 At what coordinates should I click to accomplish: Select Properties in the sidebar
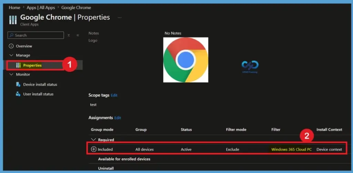32,65
